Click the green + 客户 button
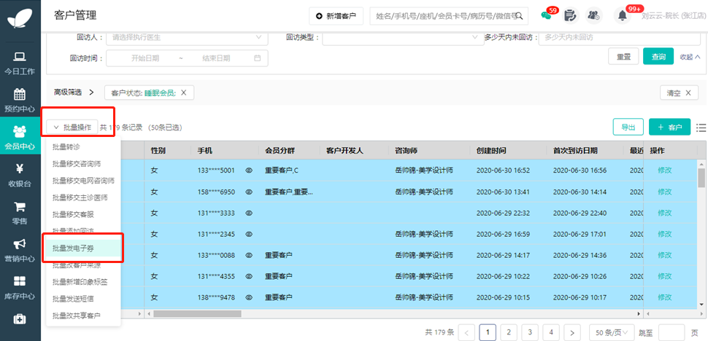This screenshot has height=341, width=708. (x=669, y=127)
